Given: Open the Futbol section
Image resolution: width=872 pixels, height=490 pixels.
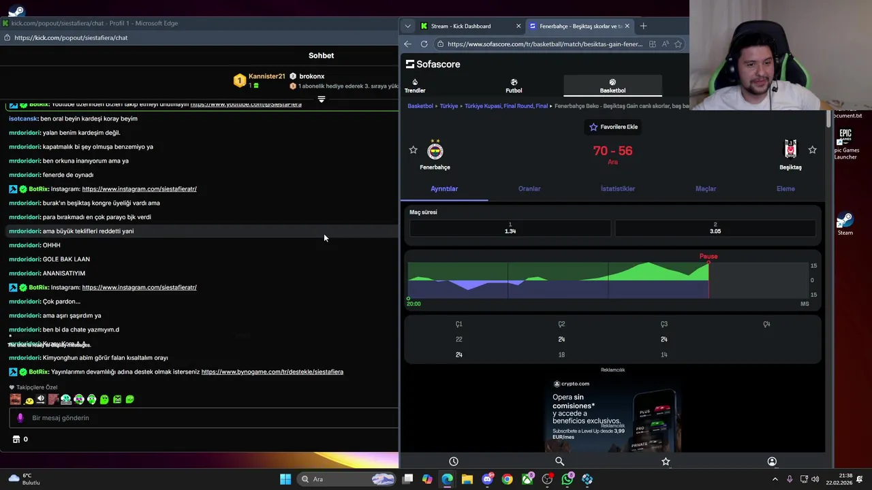Looking at the screenshot, I should 514,86.
